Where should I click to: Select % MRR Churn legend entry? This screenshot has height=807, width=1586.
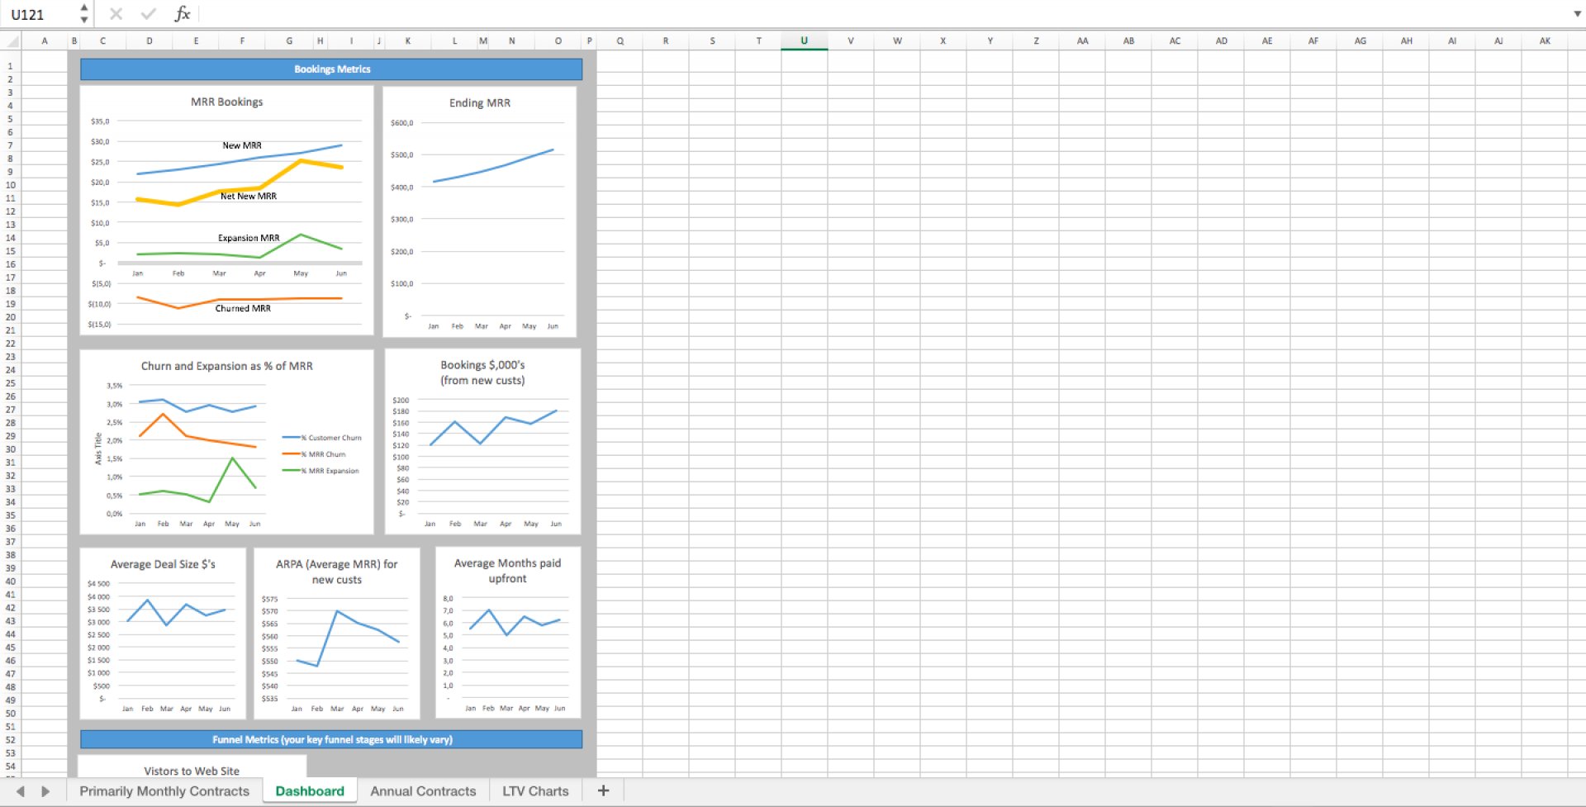(314, 454)
